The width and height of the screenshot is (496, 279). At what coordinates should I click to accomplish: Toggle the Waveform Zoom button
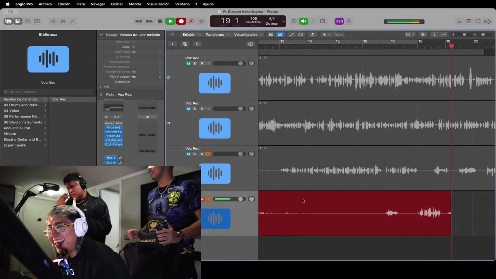(422, 34)
